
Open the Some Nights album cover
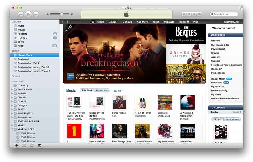coord(119,102)
